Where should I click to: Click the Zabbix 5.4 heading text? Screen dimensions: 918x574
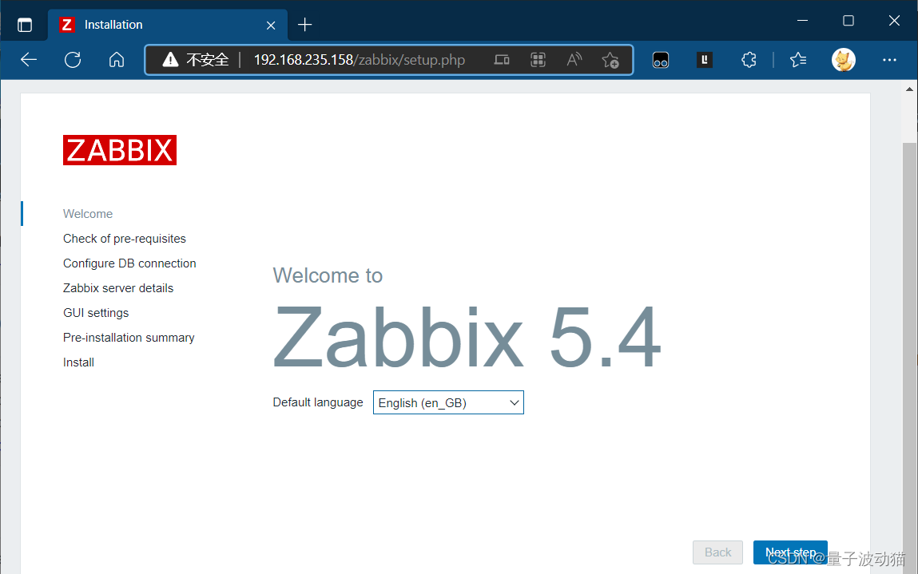[x=467, y=337]
